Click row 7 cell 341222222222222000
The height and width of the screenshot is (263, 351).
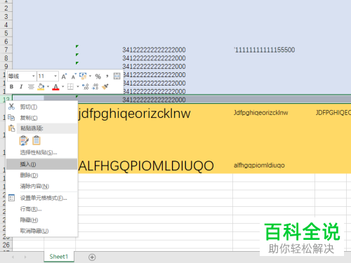click(154, 50)
